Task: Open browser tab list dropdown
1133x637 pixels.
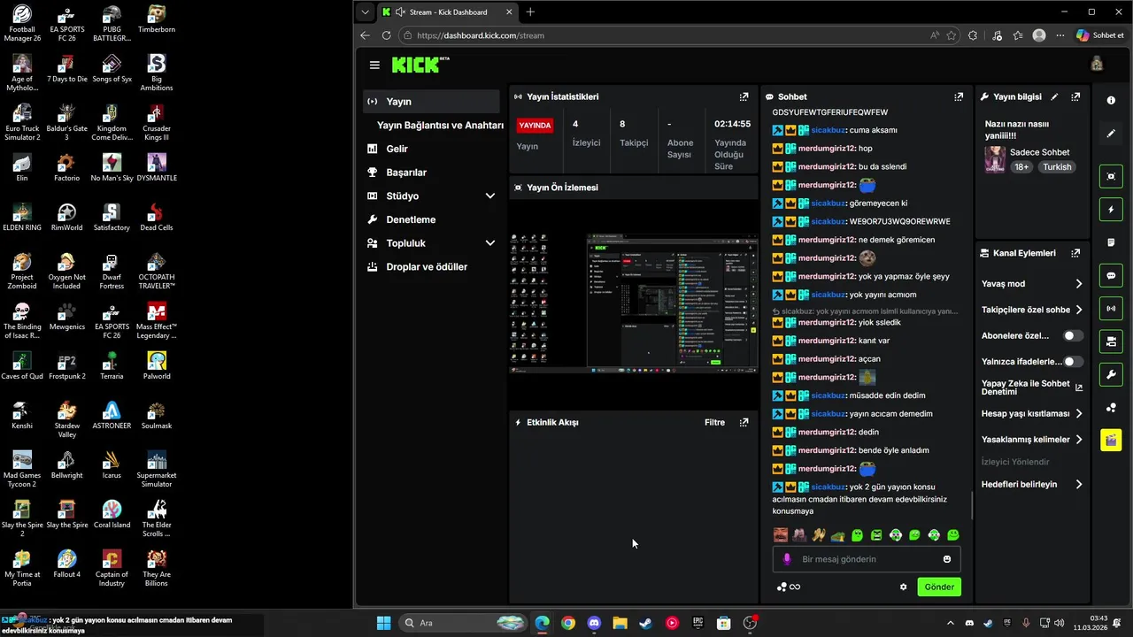Action: coord(365,12)
